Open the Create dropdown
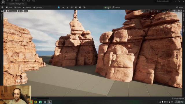Screen dimensions: 185x104 (x=10, y=8)
